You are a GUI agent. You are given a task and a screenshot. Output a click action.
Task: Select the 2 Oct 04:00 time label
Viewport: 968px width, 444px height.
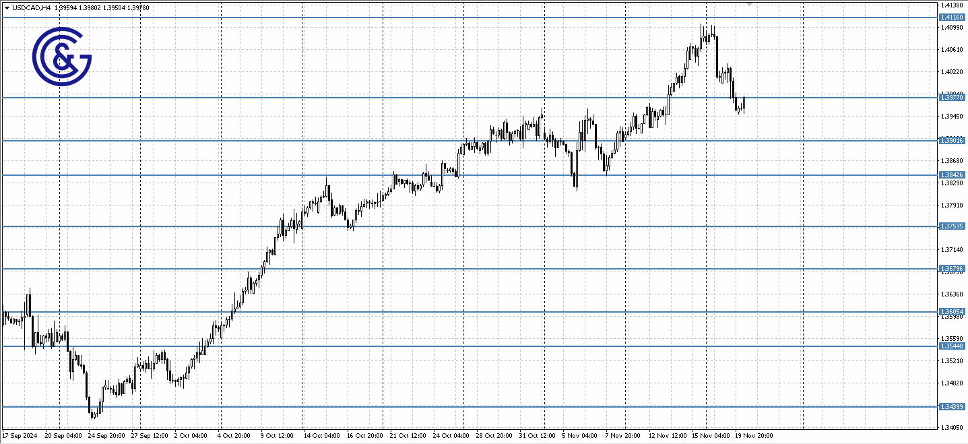[191, 435]
